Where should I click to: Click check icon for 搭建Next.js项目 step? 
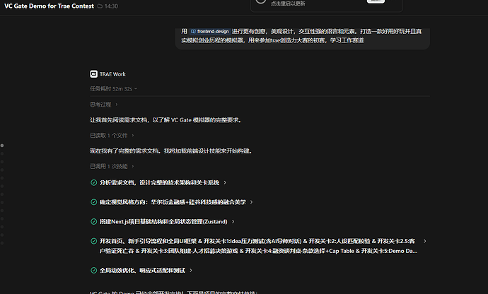click(x=93, y=221)
